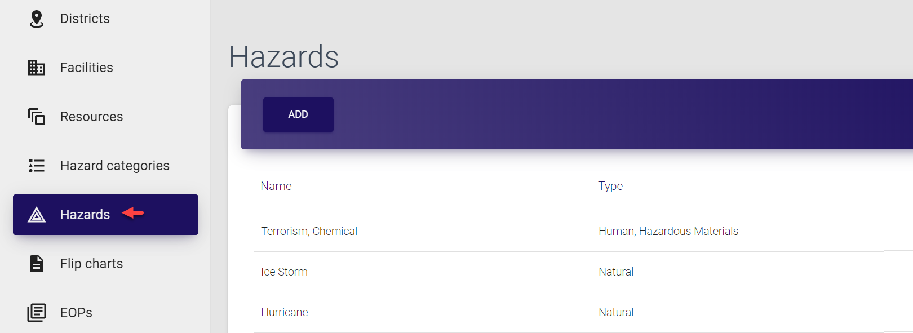Sort by the Name column header
This screenshot has height=333, width=913.
276,186
